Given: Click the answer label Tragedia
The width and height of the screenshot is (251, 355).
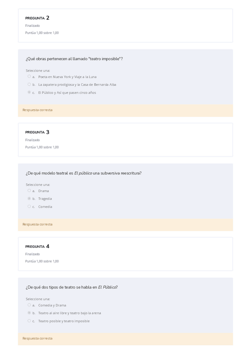Looking at the screenshot, I should click(x=45, y=198).
